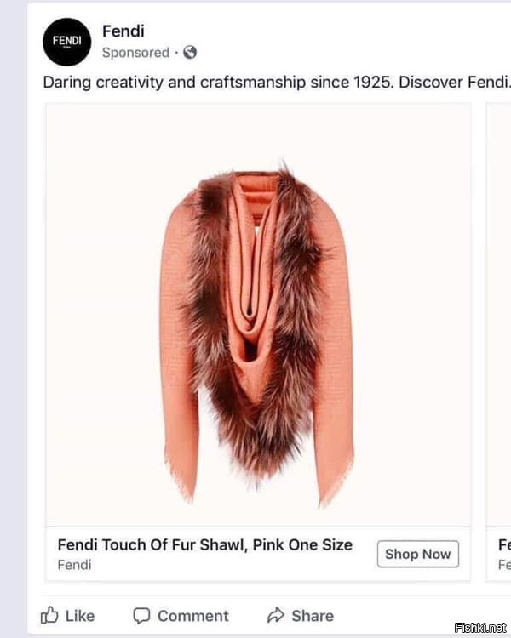Screen dimensions: 511x638
Task: Click the Fendi Touch Of Fur Shawl title
Action: (x=205, y=544)
